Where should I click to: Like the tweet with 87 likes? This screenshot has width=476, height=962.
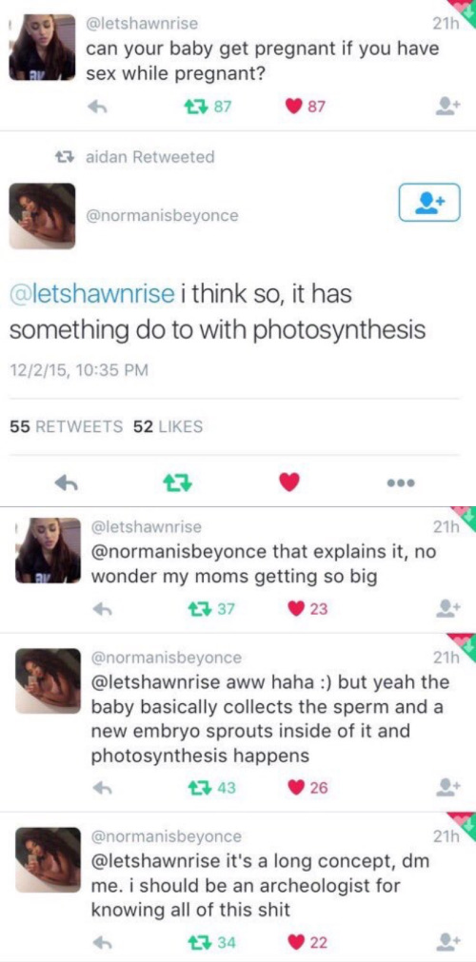(294, 106)
